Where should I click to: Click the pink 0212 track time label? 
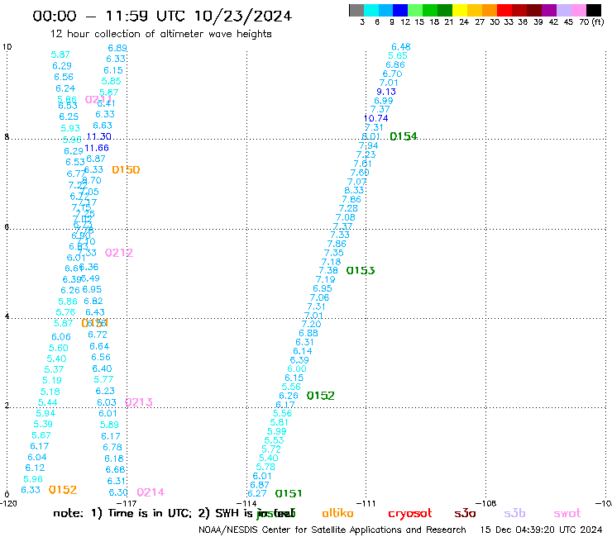[119, 253]
